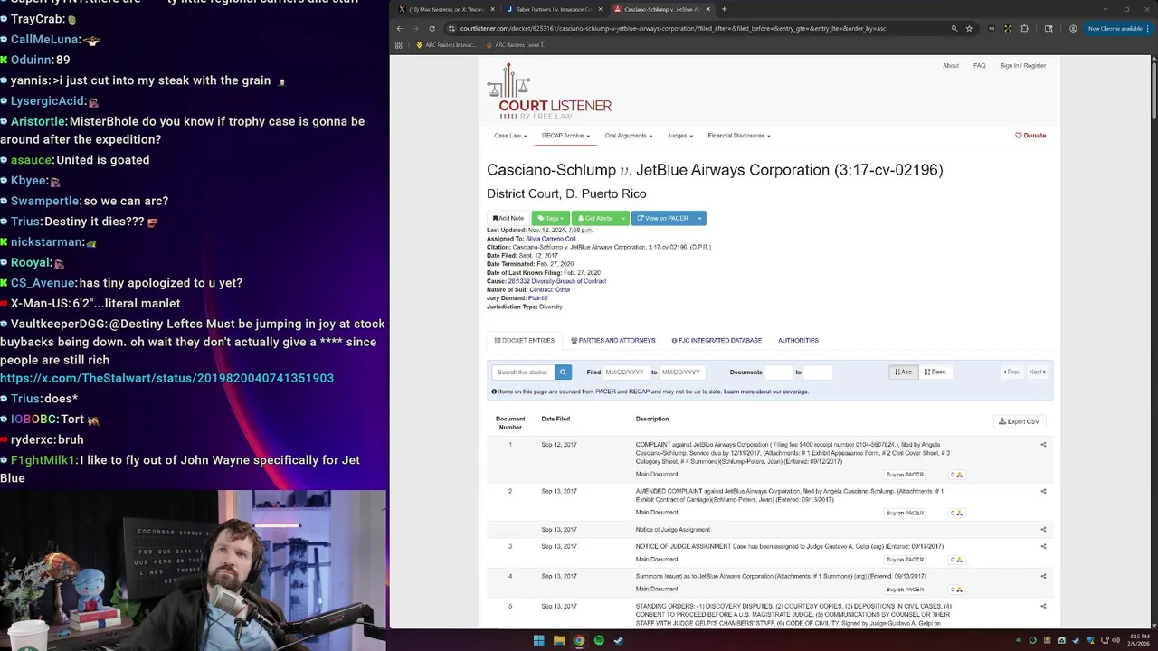
Task: Open a new browser tab
Action: coord(724,9)
